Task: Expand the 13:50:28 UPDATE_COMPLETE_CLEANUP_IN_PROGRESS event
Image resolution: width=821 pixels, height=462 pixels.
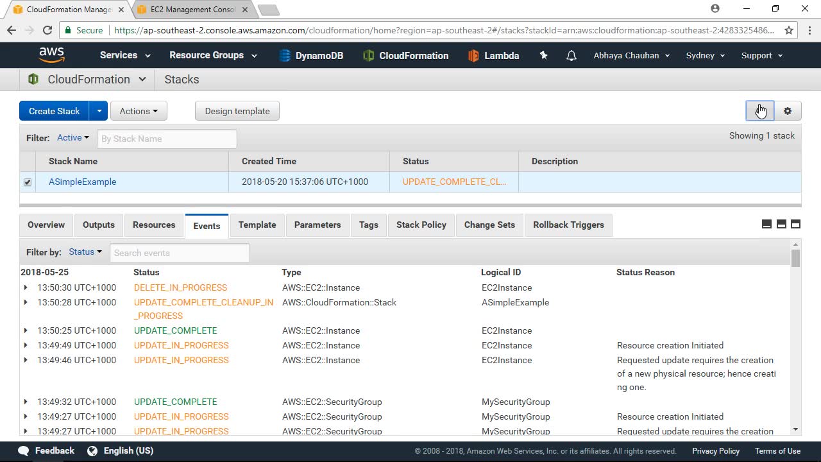Action: (26, 302)
